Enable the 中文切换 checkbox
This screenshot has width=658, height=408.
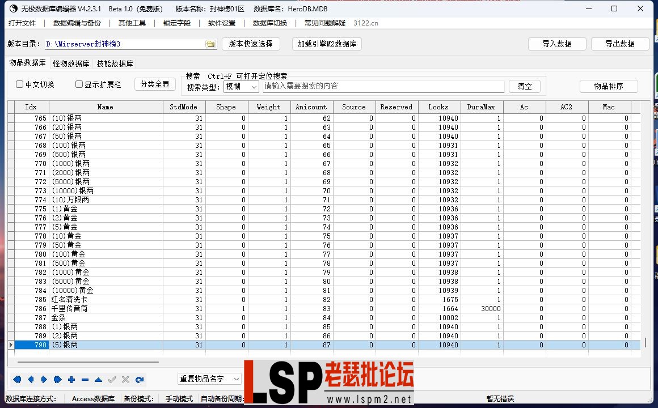pos(20,84)
